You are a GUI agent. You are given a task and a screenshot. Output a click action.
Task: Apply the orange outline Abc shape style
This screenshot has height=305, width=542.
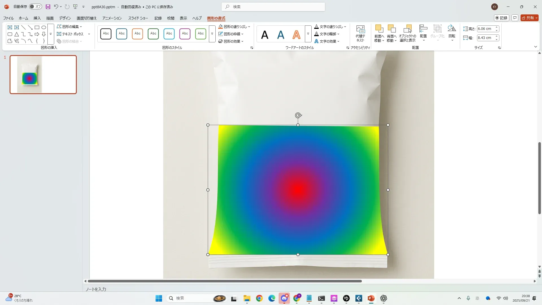point(137,34)
